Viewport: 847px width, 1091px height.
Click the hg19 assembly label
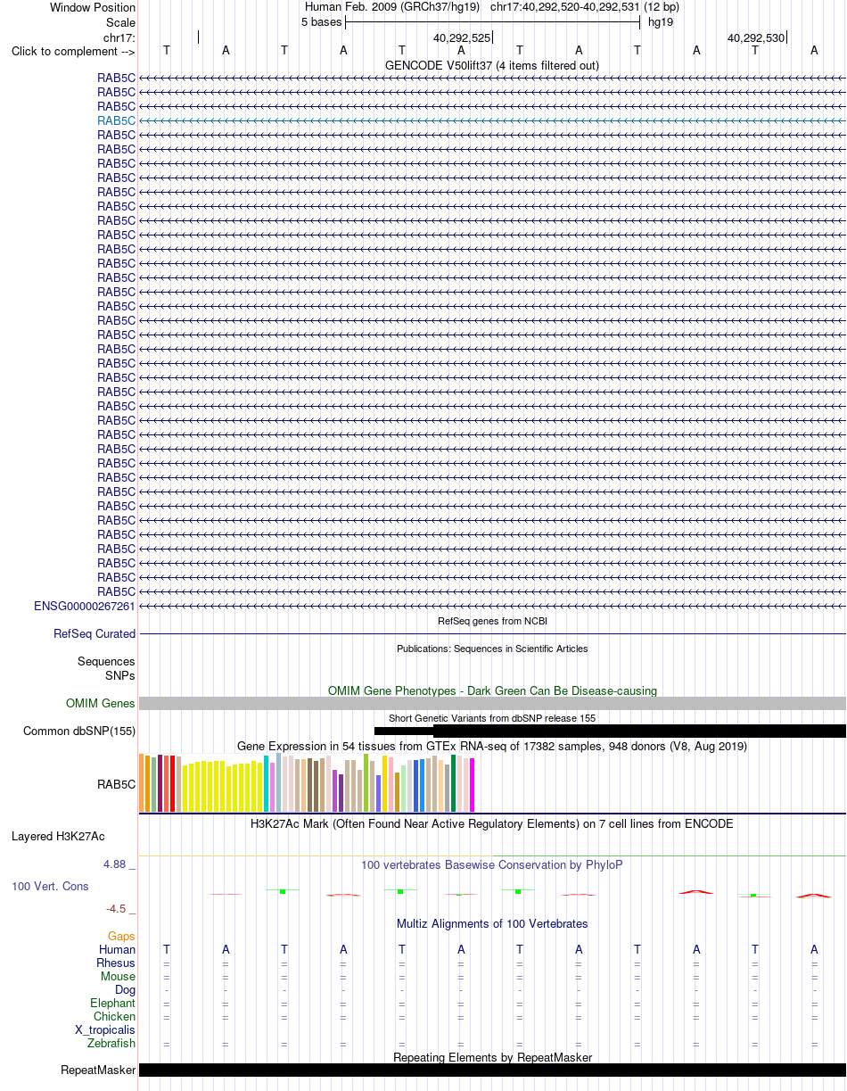pos(661,21)
